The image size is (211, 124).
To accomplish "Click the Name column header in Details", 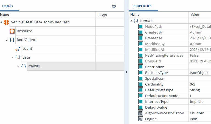I will coord(48,15).
